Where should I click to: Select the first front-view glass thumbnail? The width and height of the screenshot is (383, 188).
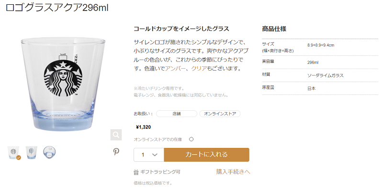point(13,152)
